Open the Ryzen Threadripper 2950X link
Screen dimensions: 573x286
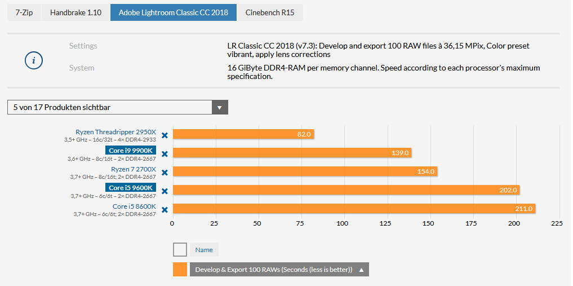tap(116, 132)
